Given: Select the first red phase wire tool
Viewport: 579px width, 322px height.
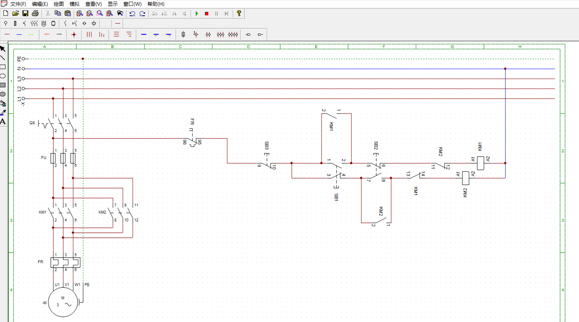Looking at the screenshot, I should pyautogui.click(x=7, y=34).
